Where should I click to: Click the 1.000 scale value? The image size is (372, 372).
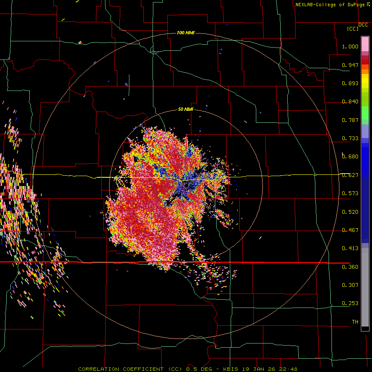[350, 46]
